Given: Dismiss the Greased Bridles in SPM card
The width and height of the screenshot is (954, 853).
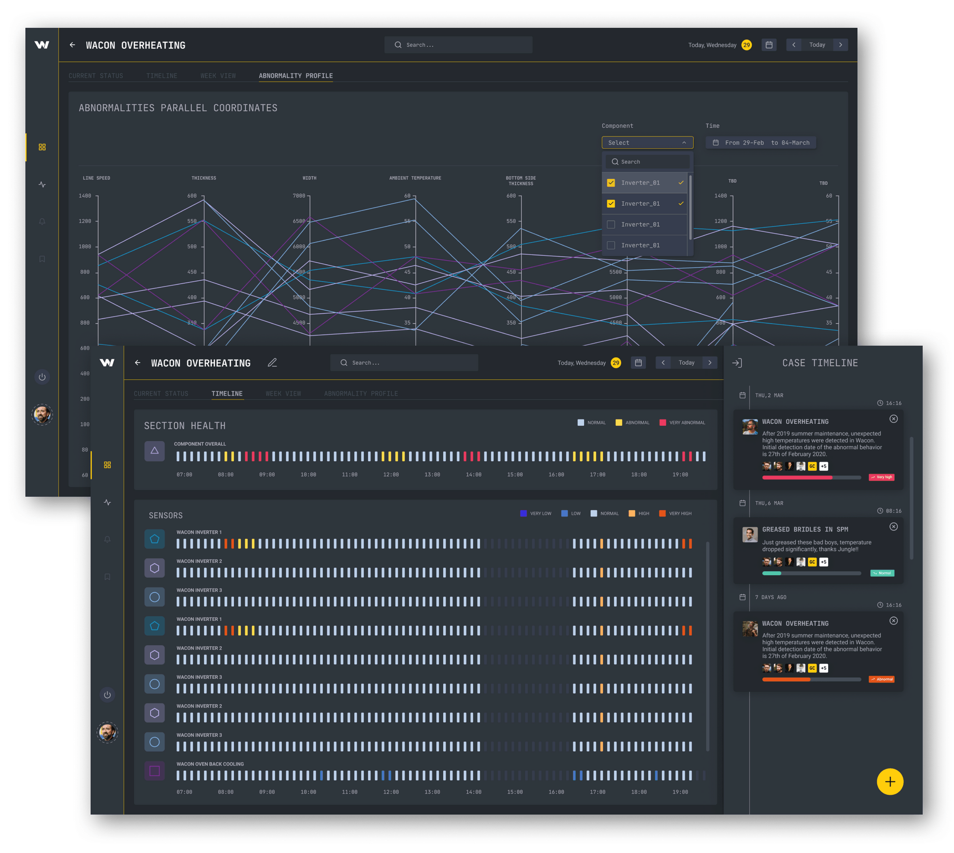Looking at the screenshot, I should tap(893, 527).
